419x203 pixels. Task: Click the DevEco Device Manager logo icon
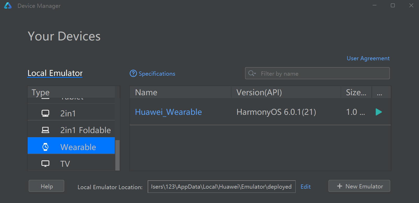click(x=8, y=6)
